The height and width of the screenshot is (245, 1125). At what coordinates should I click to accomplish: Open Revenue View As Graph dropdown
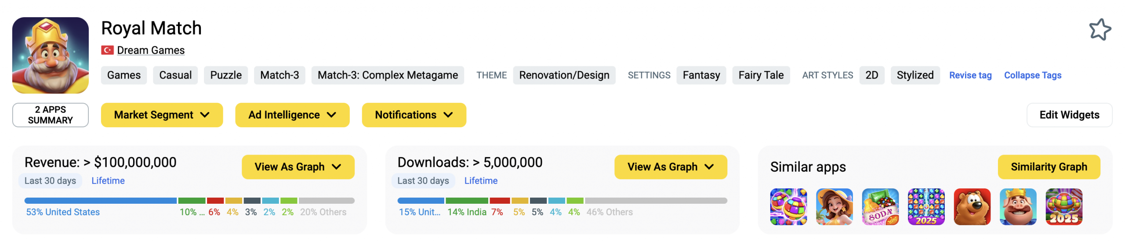point(298,167)
